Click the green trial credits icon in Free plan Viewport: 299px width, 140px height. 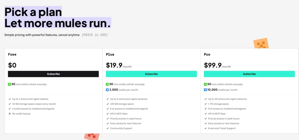pos(9,84)
